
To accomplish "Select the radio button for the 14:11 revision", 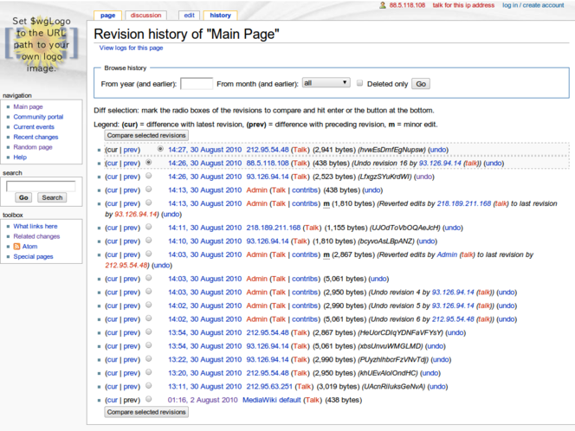I will tap(149, 227).
